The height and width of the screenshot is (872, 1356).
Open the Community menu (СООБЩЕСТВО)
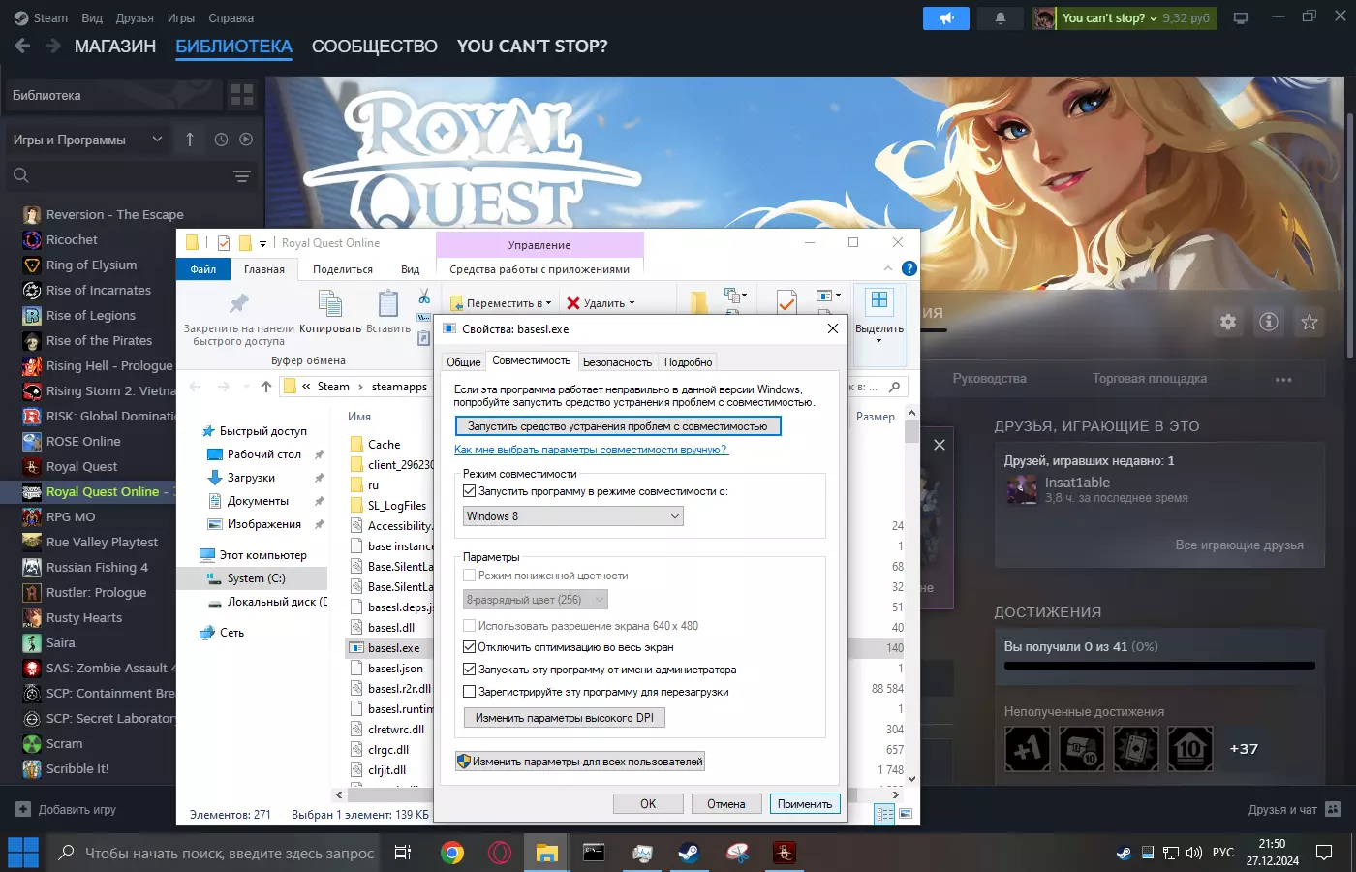(x=375, y=47)
